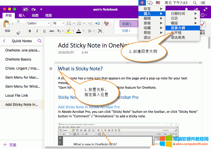Select 目录大纲 in the submenu
Image resolution: width=211 pixels, height=149 pixels.
click(178, 28)
